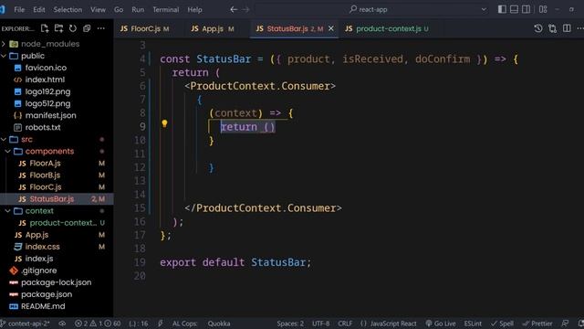Open Explorer more actions ellipsis
Screen dimensions: 584x329
101,28
